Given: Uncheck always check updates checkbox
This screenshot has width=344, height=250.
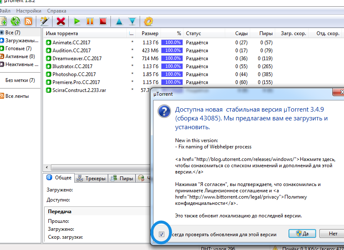Looking at the screenshot, I should pos(161,235).
